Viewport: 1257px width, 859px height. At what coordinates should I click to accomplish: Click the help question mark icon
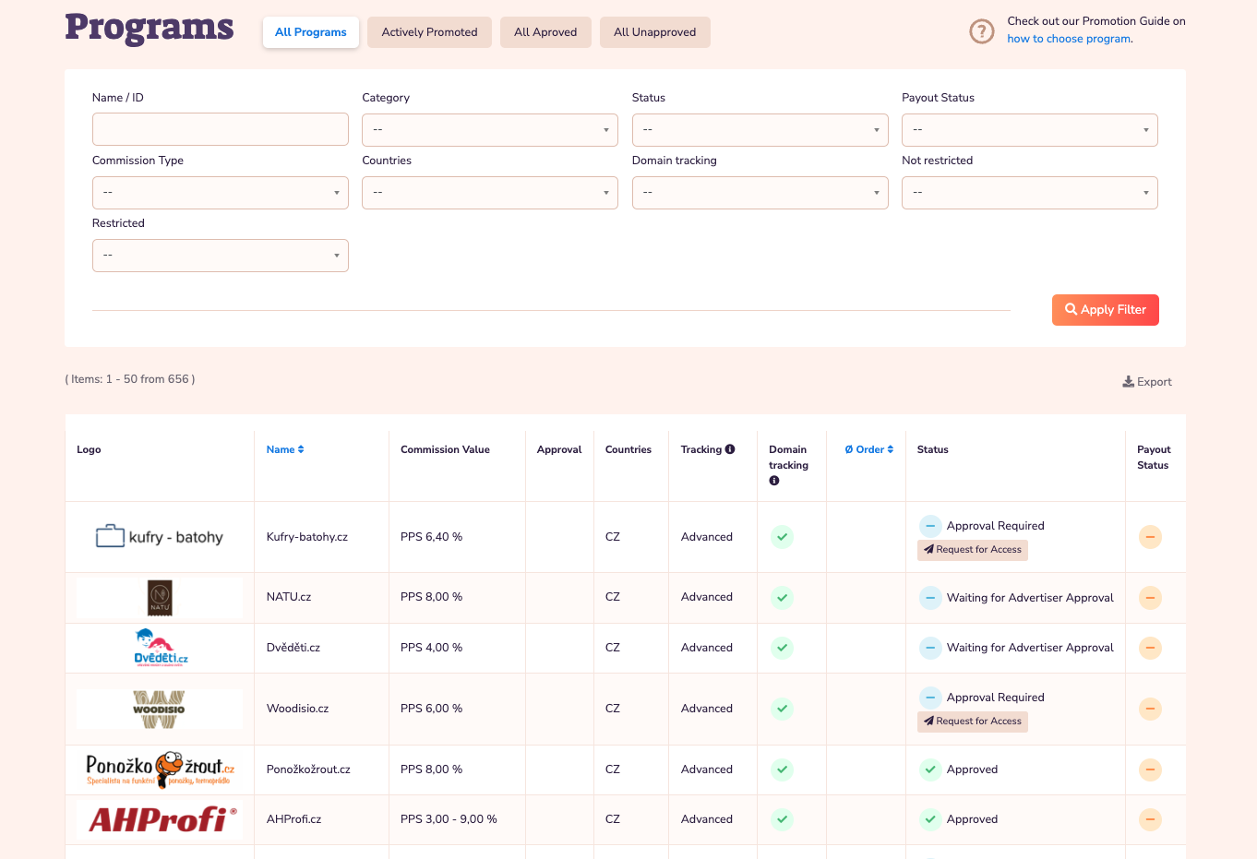click(x=981, y=31)
